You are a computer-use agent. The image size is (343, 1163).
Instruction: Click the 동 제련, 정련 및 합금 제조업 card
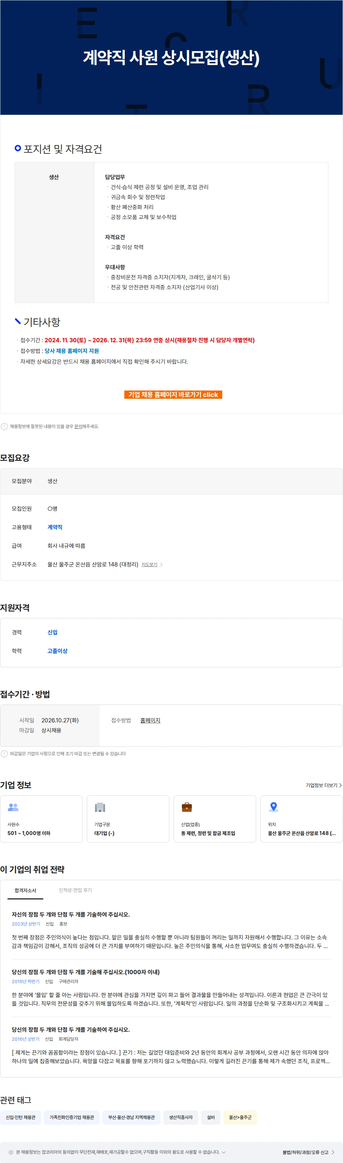tap(215, 819)
